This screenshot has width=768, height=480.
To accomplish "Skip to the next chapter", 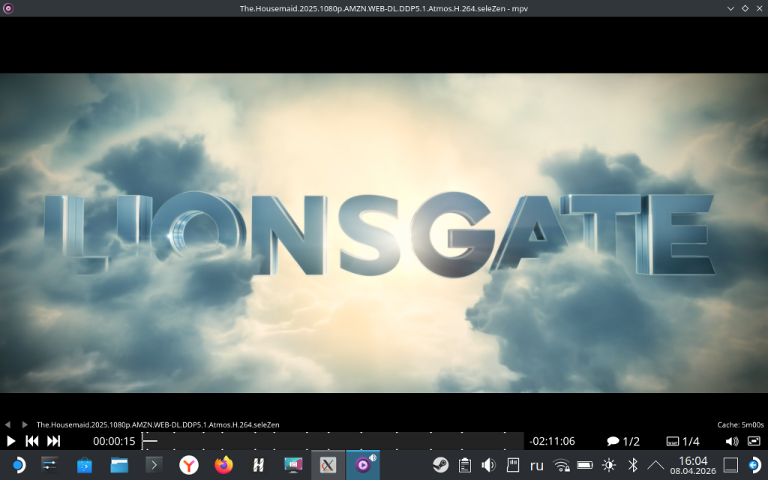I will point(54,441).
